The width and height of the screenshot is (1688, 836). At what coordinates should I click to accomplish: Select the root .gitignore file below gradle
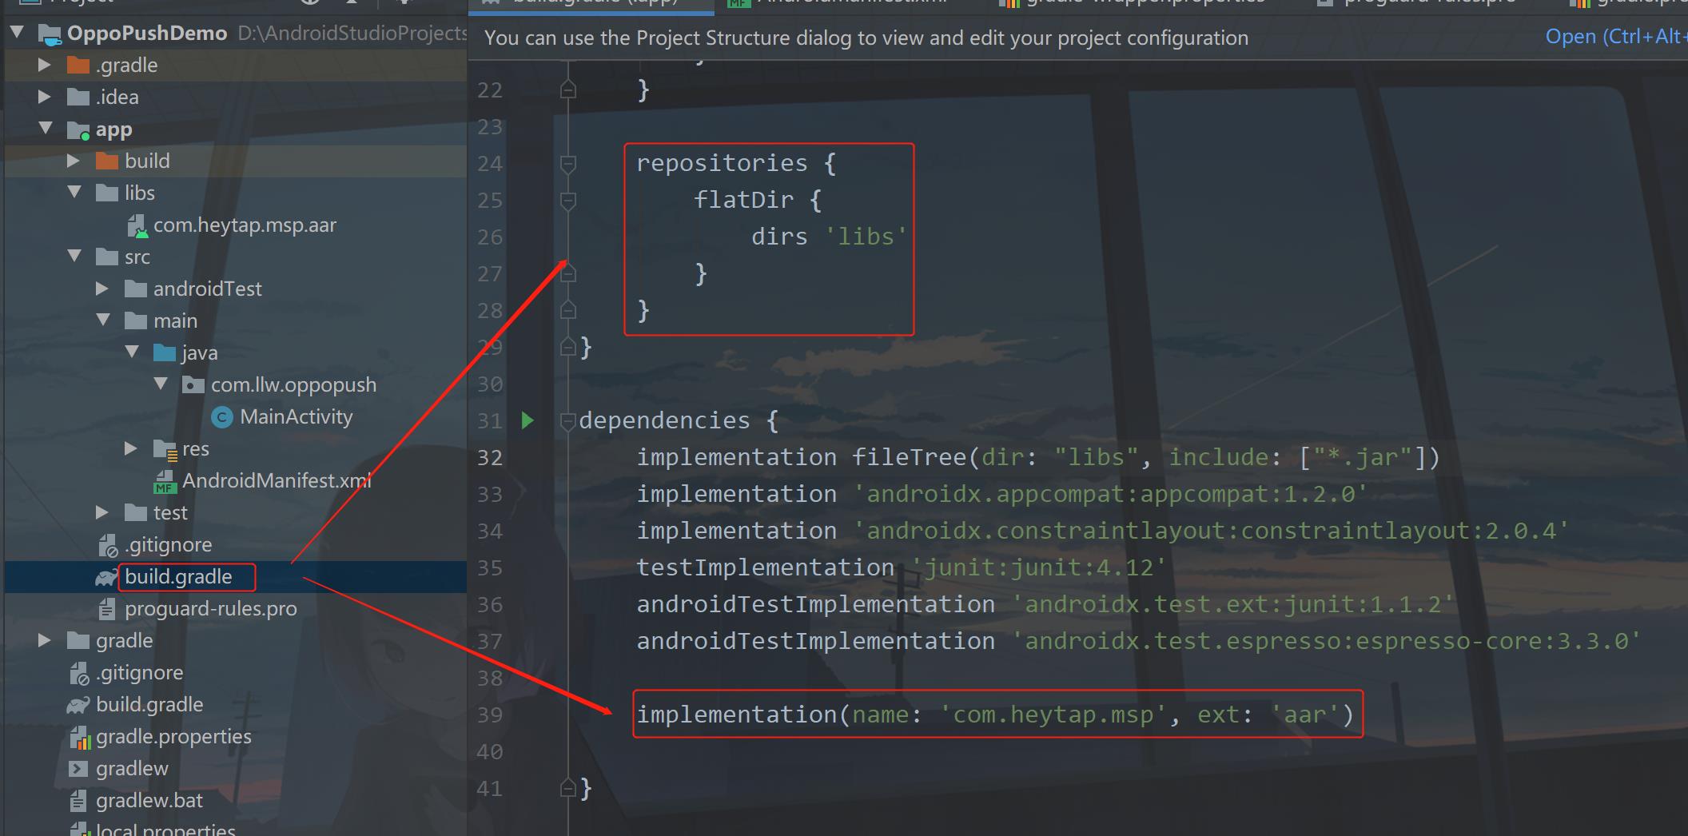139,672
